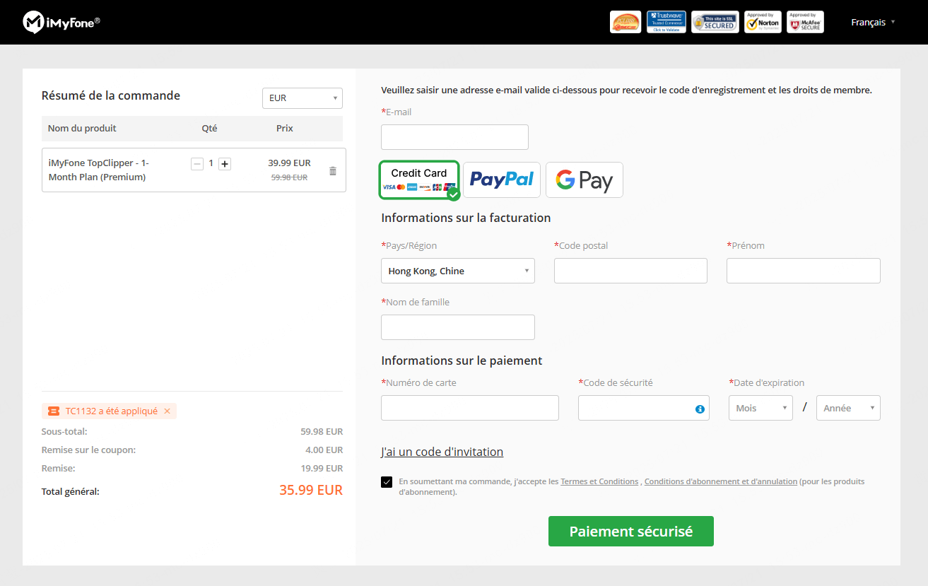Remove product with the trash icon
This screenshot has width=928, height=586.
point(333,170)
